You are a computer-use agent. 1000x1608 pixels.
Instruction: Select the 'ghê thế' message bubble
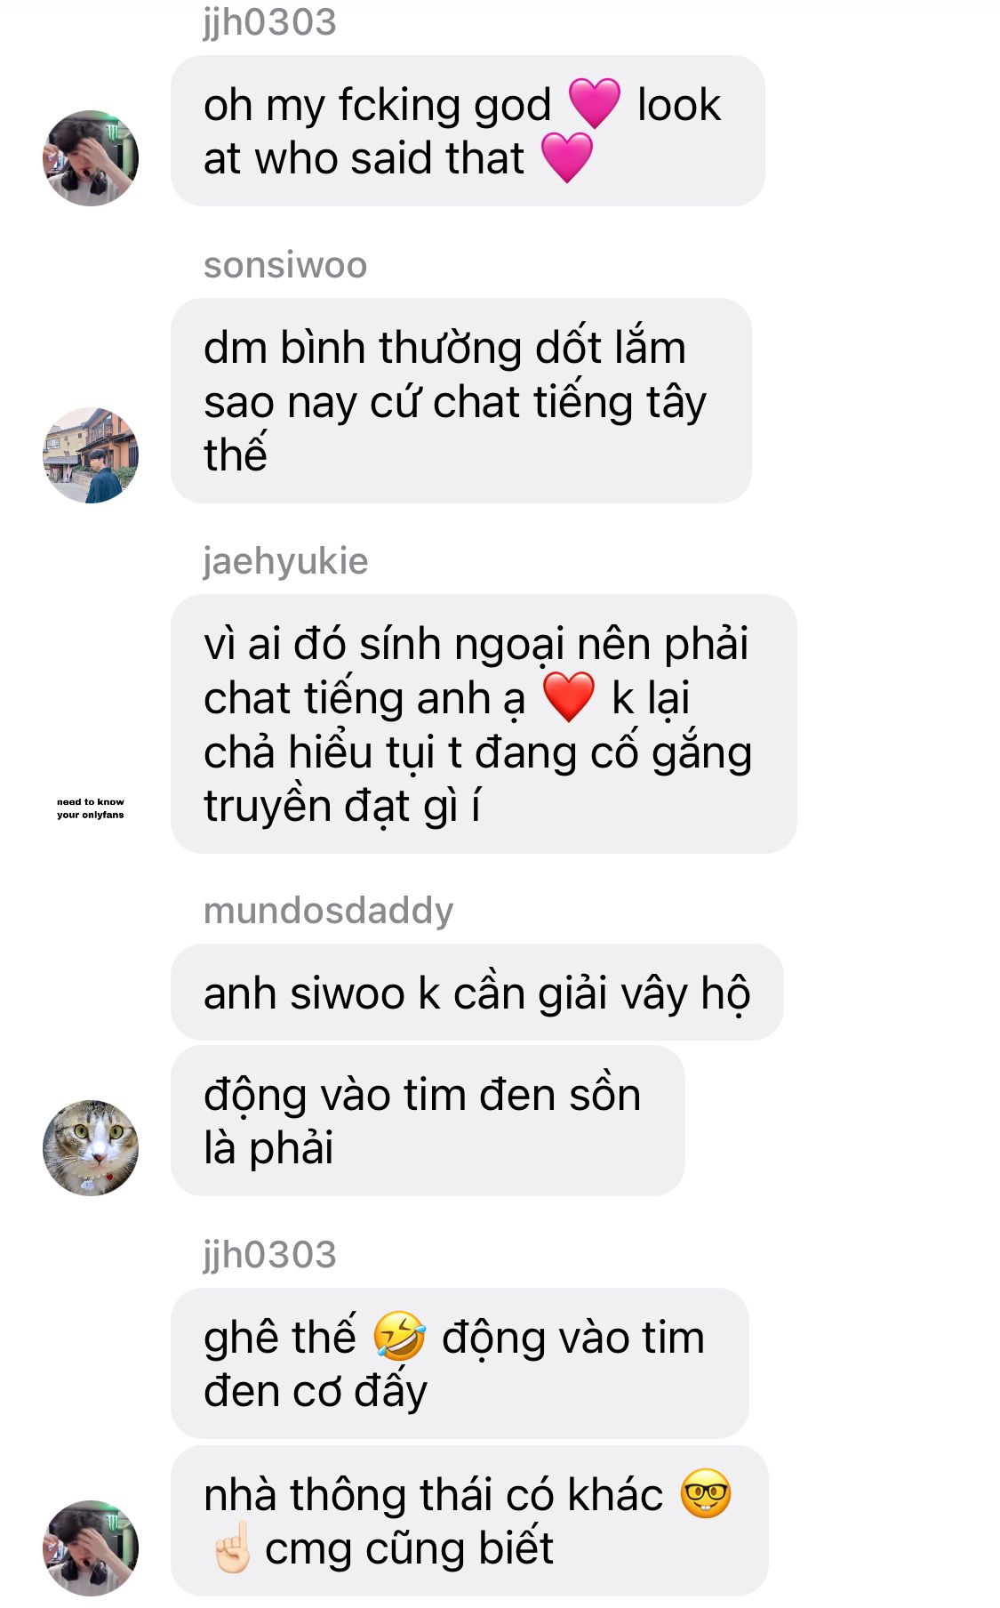[460, 1363]
